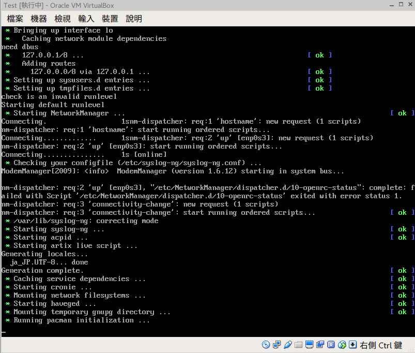Click the '/var/lib/syslog-ng: correcting mode' line
Viewport: 415px width, 353px height.
(x=82, y=221)
